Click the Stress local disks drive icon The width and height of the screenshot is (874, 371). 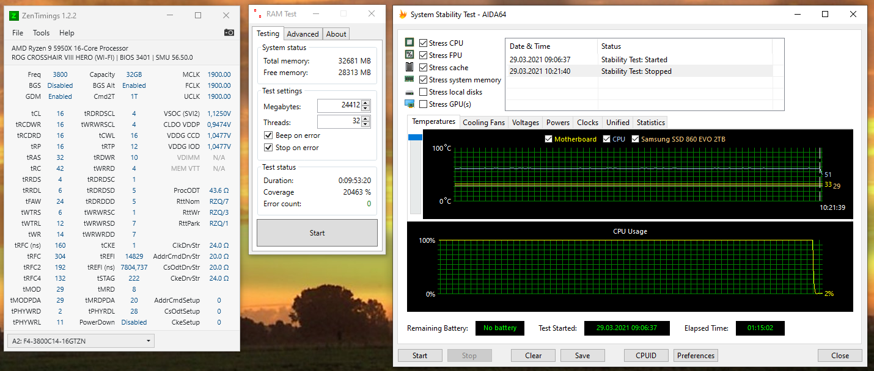(408, 92)
